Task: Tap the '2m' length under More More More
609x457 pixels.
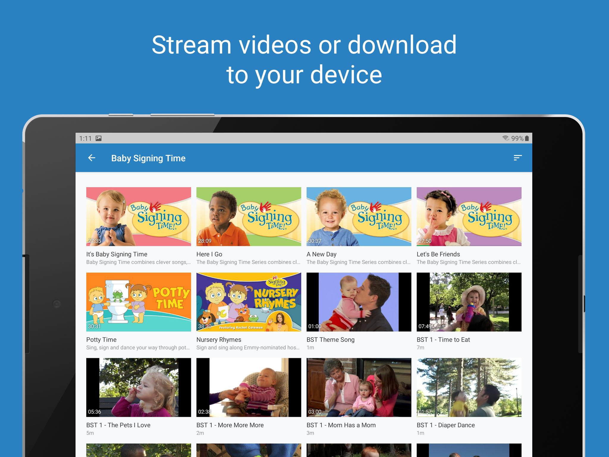Action: (x=200, y=433)
